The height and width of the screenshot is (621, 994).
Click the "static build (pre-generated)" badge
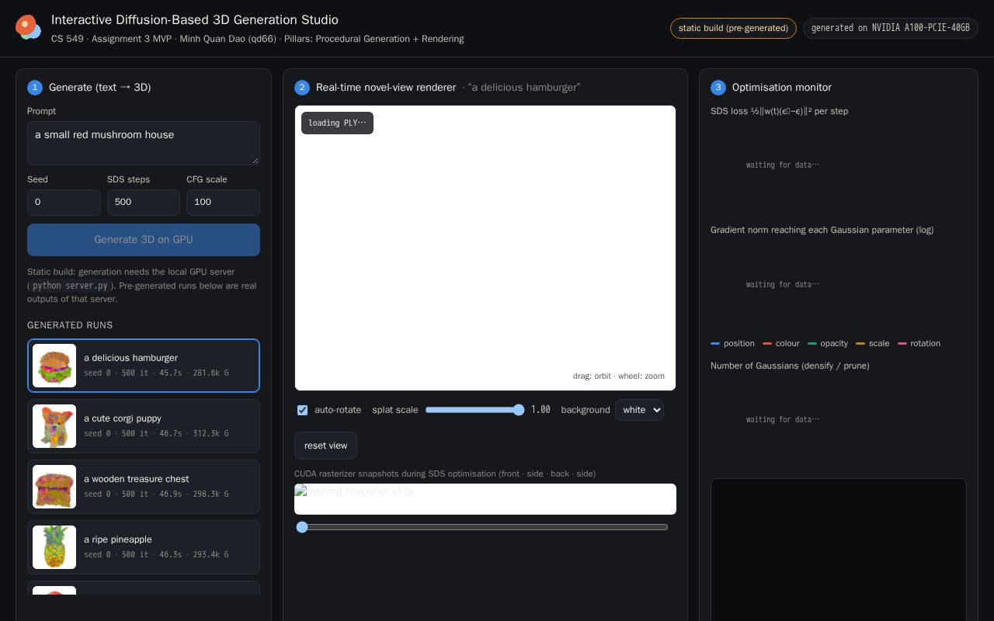(x=733, y=28)
